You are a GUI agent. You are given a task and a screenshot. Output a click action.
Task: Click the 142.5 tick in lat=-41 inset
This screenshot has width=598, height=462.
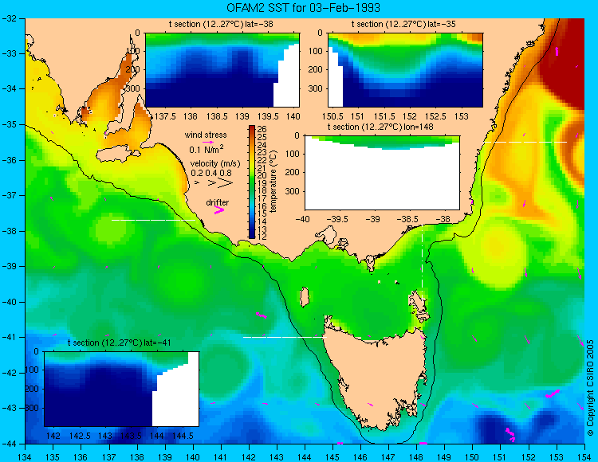pos(79,436)
